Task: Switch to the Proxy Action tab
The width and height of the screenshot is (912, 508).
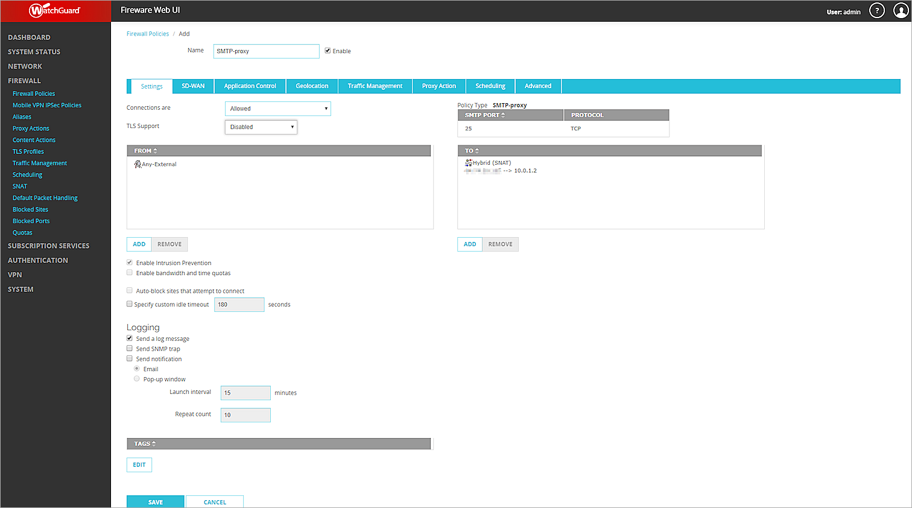Action: coord(439,86)
